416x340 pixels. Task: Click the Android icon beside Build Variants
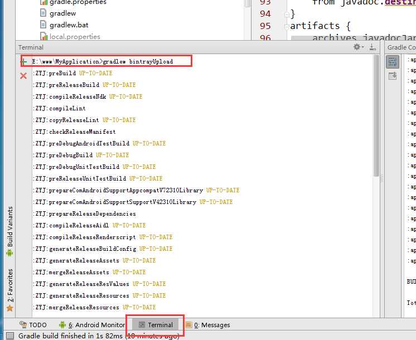(10, 253)
